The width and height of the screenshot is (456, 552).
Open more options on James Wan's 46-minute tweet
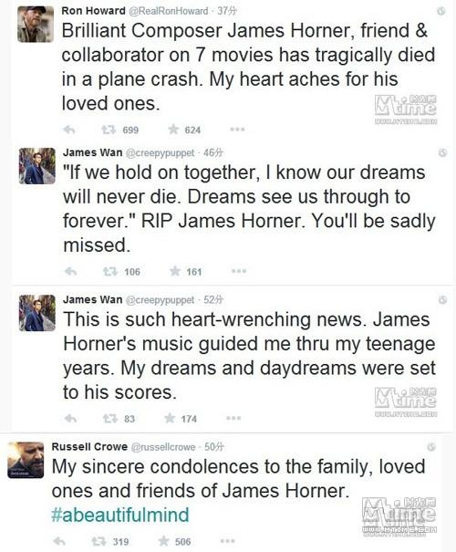239,271
